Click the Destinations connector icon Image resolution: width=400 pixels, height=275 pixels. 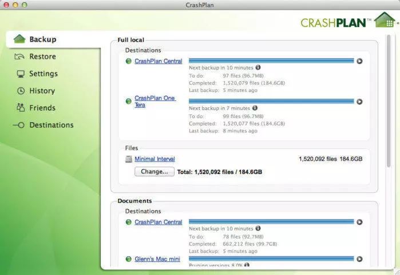point(19,125)
